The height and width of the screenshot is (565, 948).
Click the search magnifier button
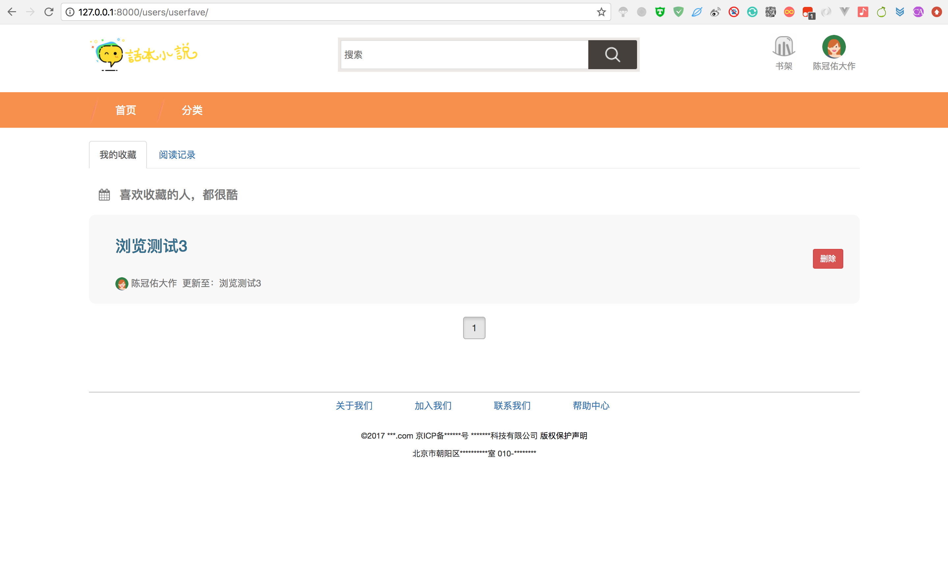pyautogui.click(x=612, y=54)
